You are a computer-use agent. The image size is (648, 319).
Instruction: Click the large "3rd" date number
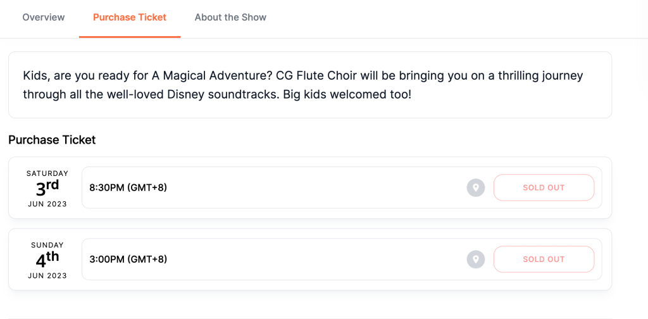[47, 188]
